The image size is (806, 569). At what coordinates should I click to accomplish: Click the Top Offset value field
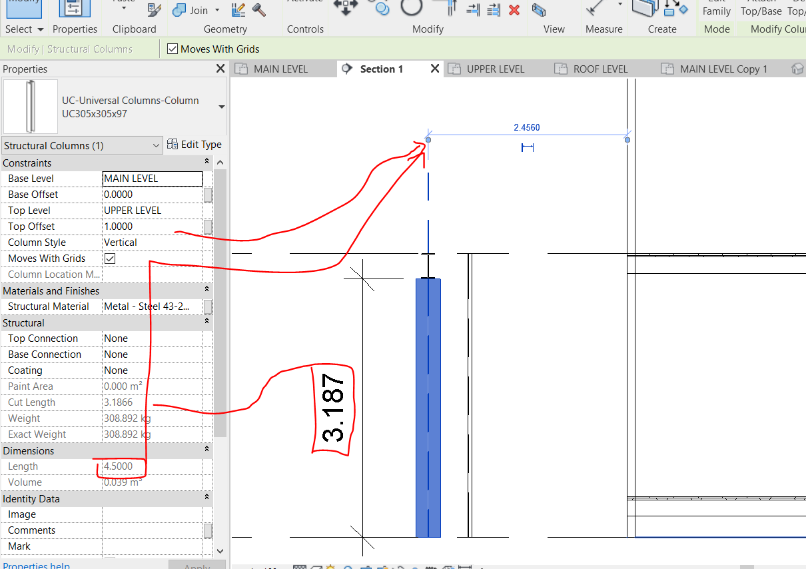point(152,227)
